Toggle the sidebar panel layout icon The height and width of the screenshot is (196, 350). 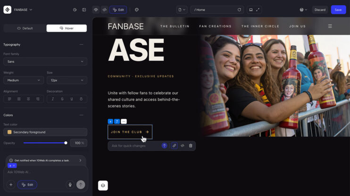(x=84, y=9)
